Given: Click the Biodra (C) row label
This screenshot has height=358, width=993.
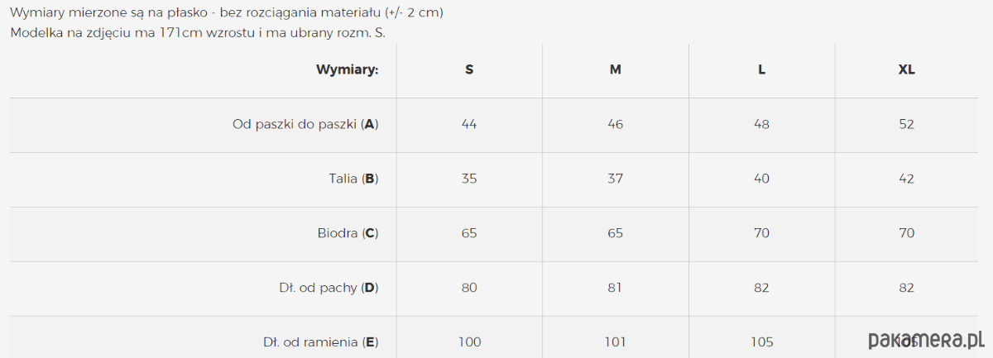Looking at the screenshot, I should coord(348,233).
